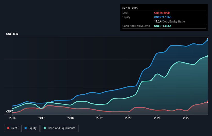The image size is (212, 136).
Task: Click the Cash And Equivalents tooltip label
Action: (136, 26)
